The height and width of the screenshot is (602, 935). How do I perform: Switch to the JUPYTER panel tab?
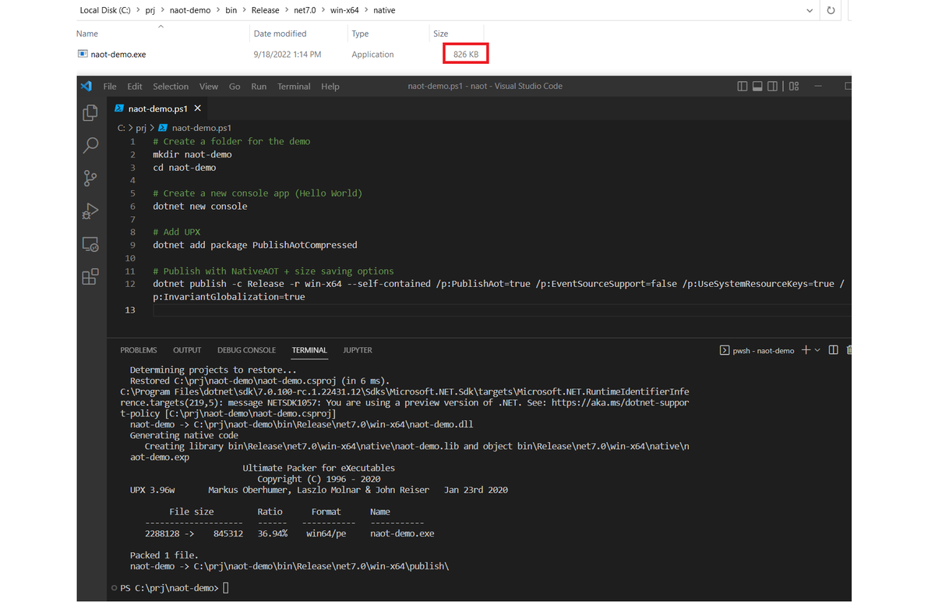point(358,350)
